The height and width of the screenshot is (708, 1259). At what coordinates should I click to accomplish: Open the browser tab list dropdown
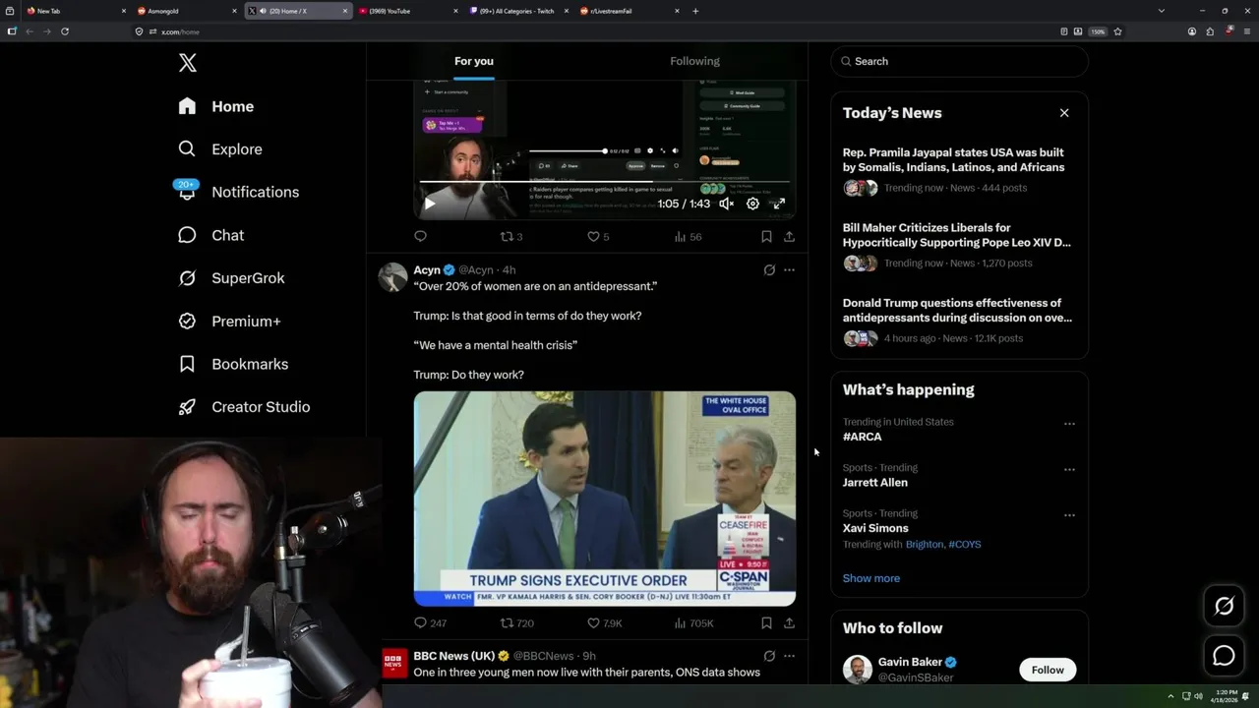[x=1161, y=11]
